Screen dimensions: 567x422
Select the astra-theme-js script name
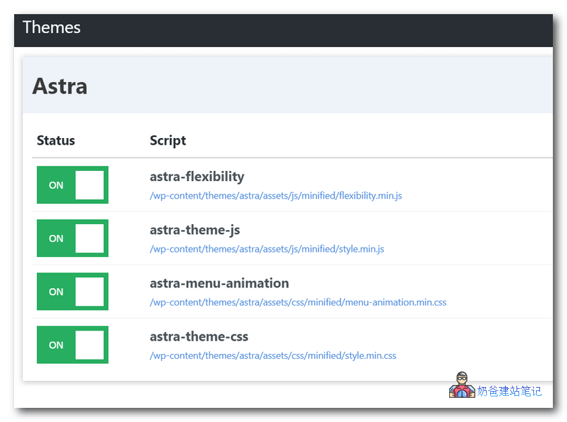(x=195, y=230)
